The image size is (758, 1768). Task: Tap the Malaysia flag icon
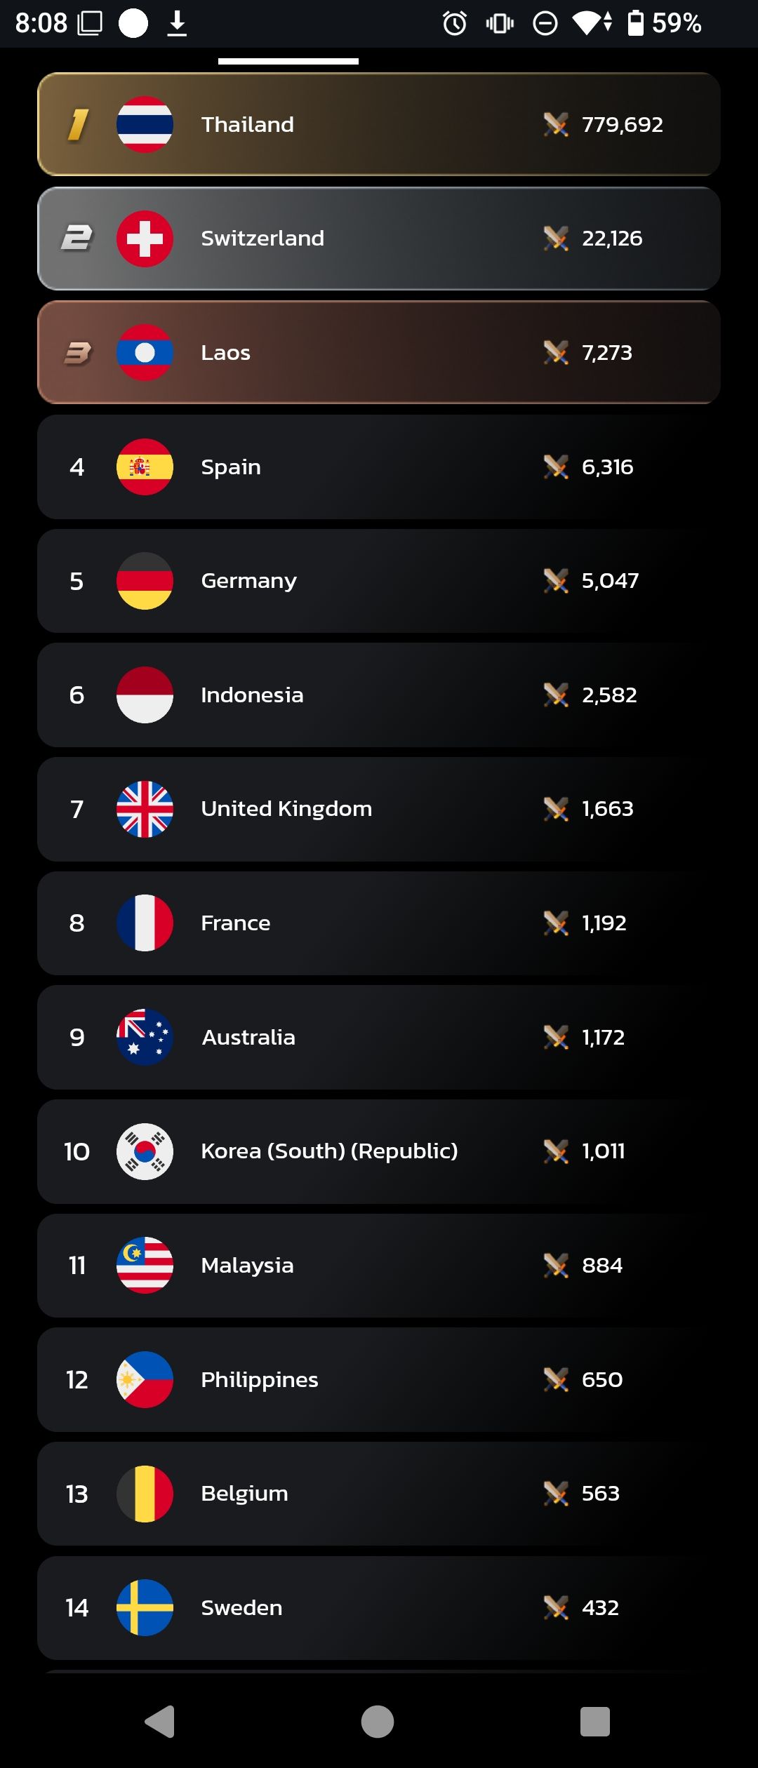[145, 1265]
